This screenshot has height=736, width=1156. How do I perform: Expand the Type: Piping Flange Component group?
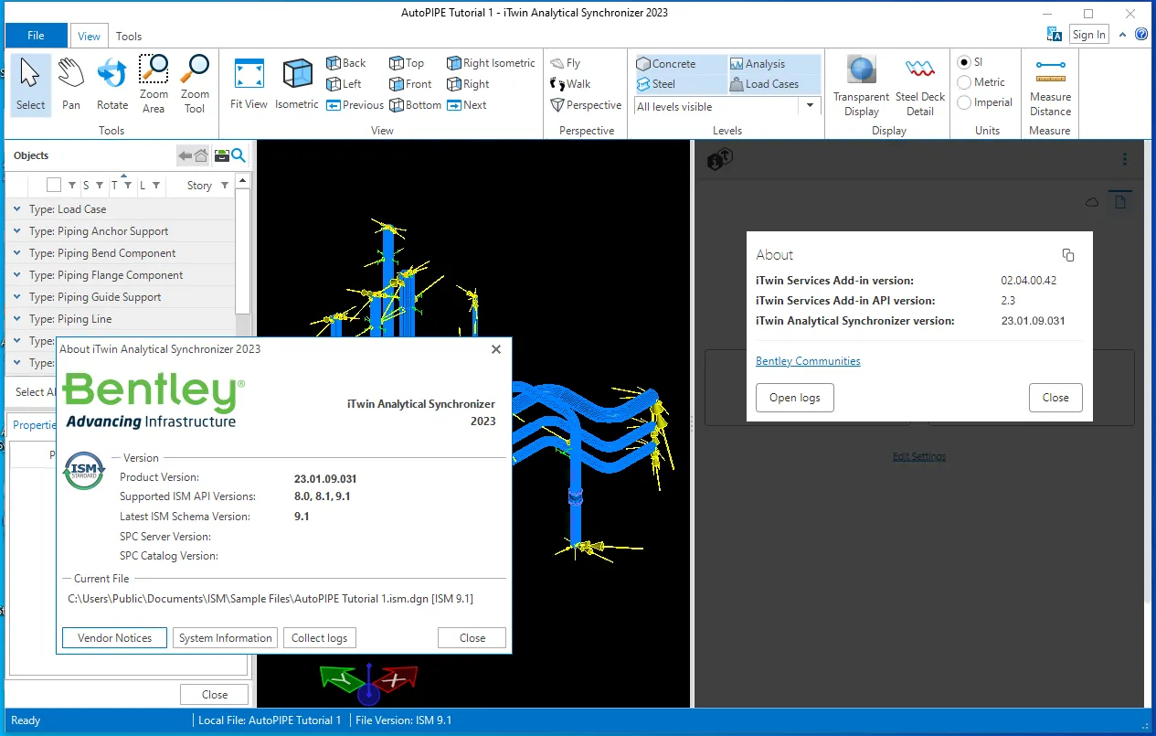(17, 274)
